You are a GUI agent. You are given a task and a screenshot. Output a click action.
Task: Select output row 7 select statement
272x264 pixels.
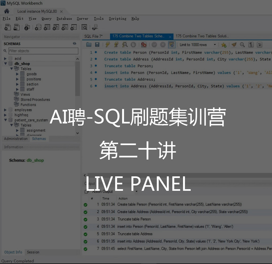(177, 249)
